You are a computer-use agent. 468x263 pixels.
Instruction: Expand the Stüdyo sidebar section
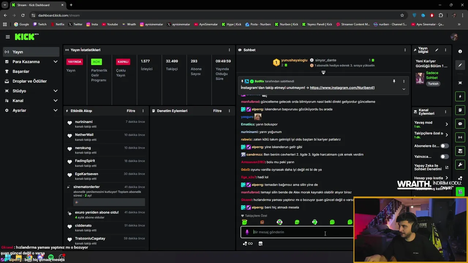click(55, 91)
